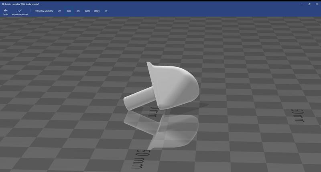321x172 pixels.
Task: Restore down the 3D Builder window
Action: coord(309,4)
